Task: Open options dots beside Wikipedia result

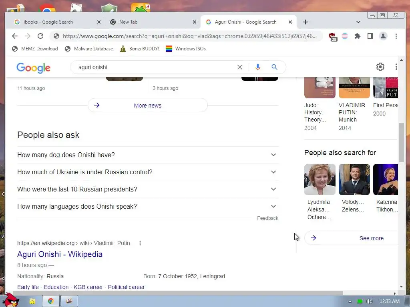Action: (140, 243)
